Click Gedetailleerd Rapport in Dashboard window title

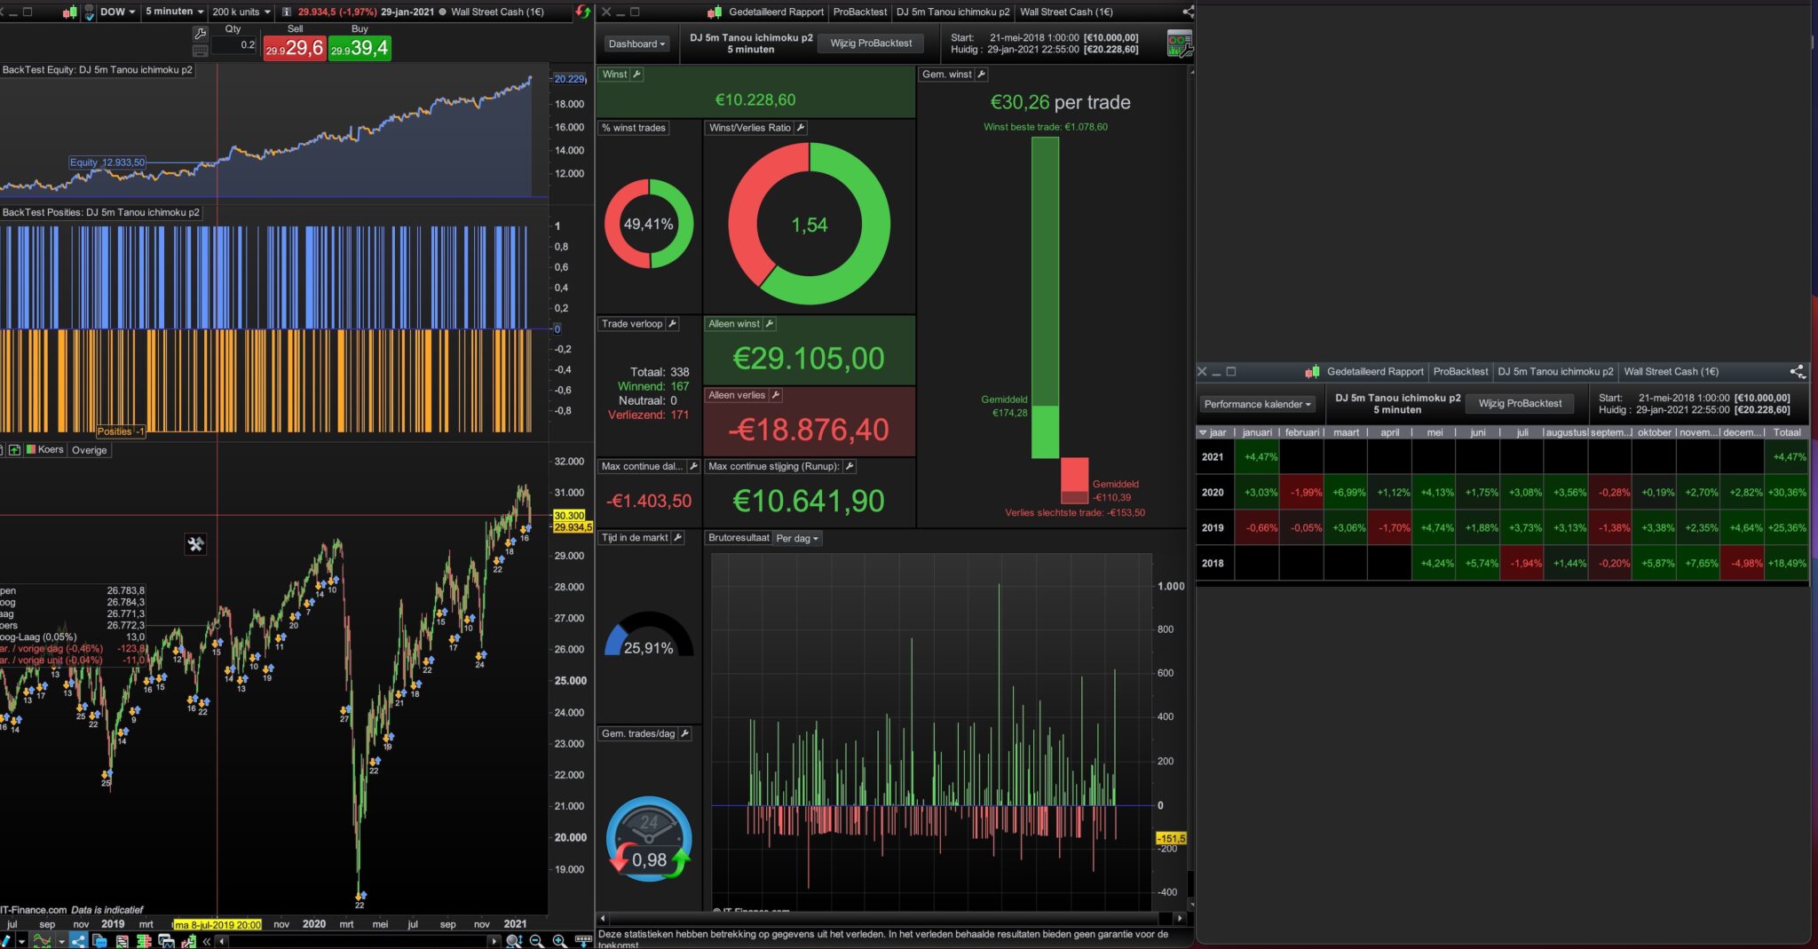tap(776, 12)
